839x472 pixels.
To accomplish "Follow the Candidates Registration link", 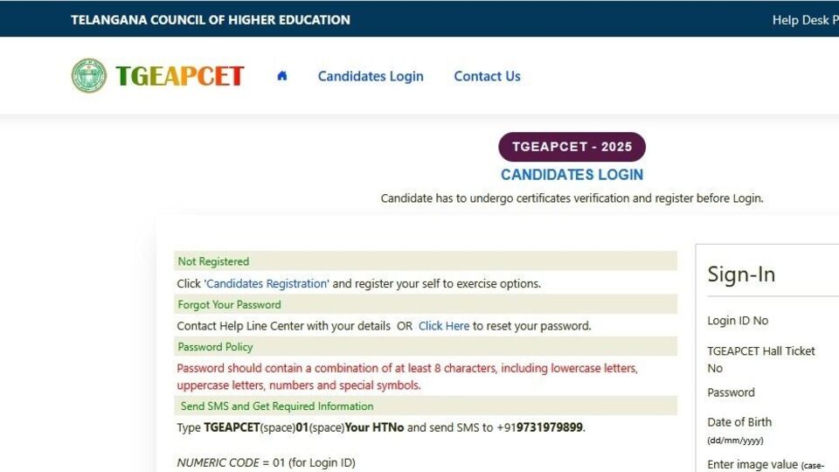I will [267, 283].
